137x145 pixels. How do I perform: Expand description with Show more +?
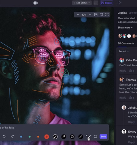[x=125, y=27]
